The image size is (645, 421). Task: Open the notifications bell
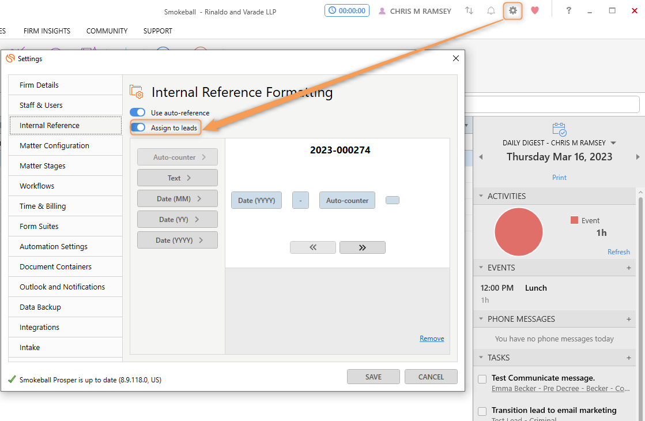tap(491, 11)
